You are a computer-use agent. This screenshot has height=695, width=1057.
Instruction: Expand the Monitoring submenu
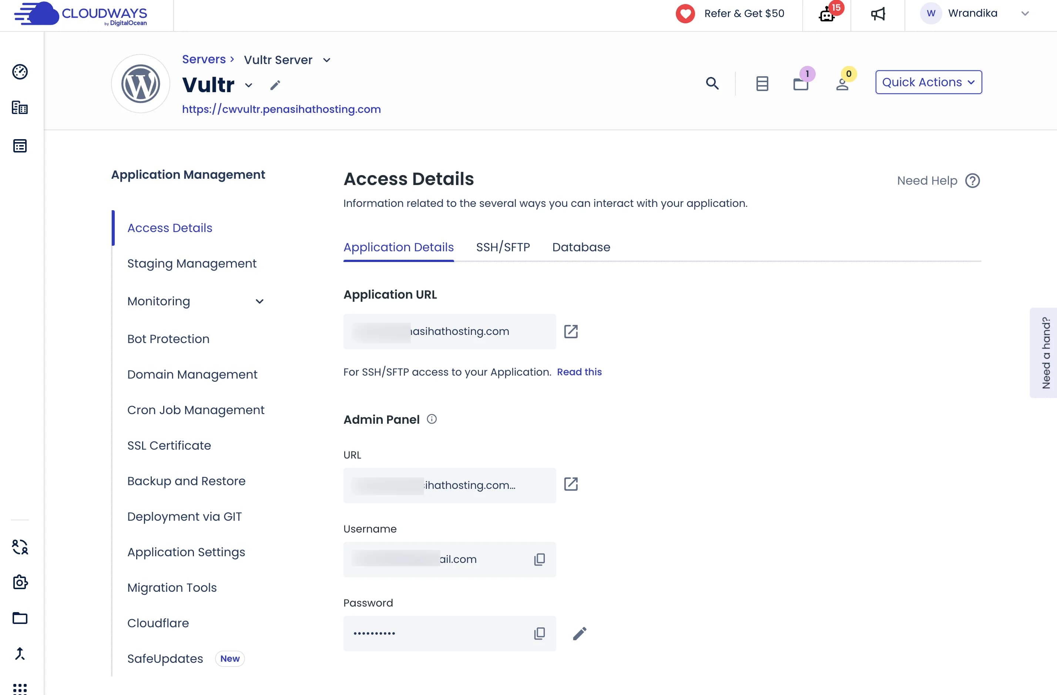coord(259,302)
